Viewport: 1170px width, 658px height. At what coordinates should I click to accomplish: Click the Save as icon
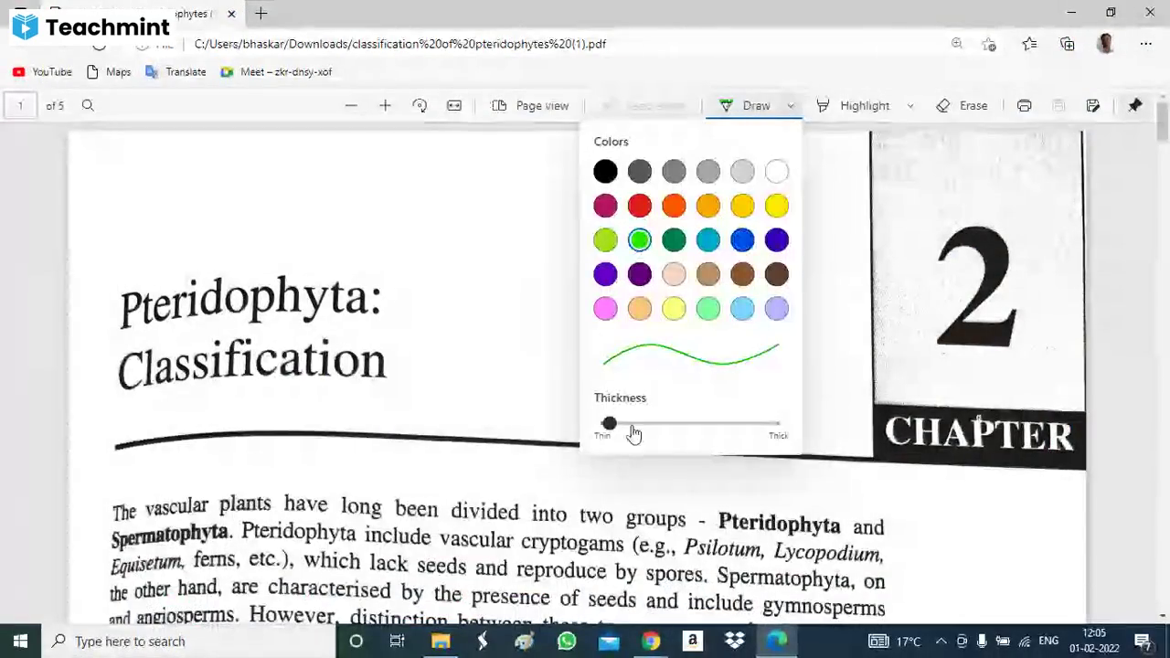click(x=1093, y=106)
